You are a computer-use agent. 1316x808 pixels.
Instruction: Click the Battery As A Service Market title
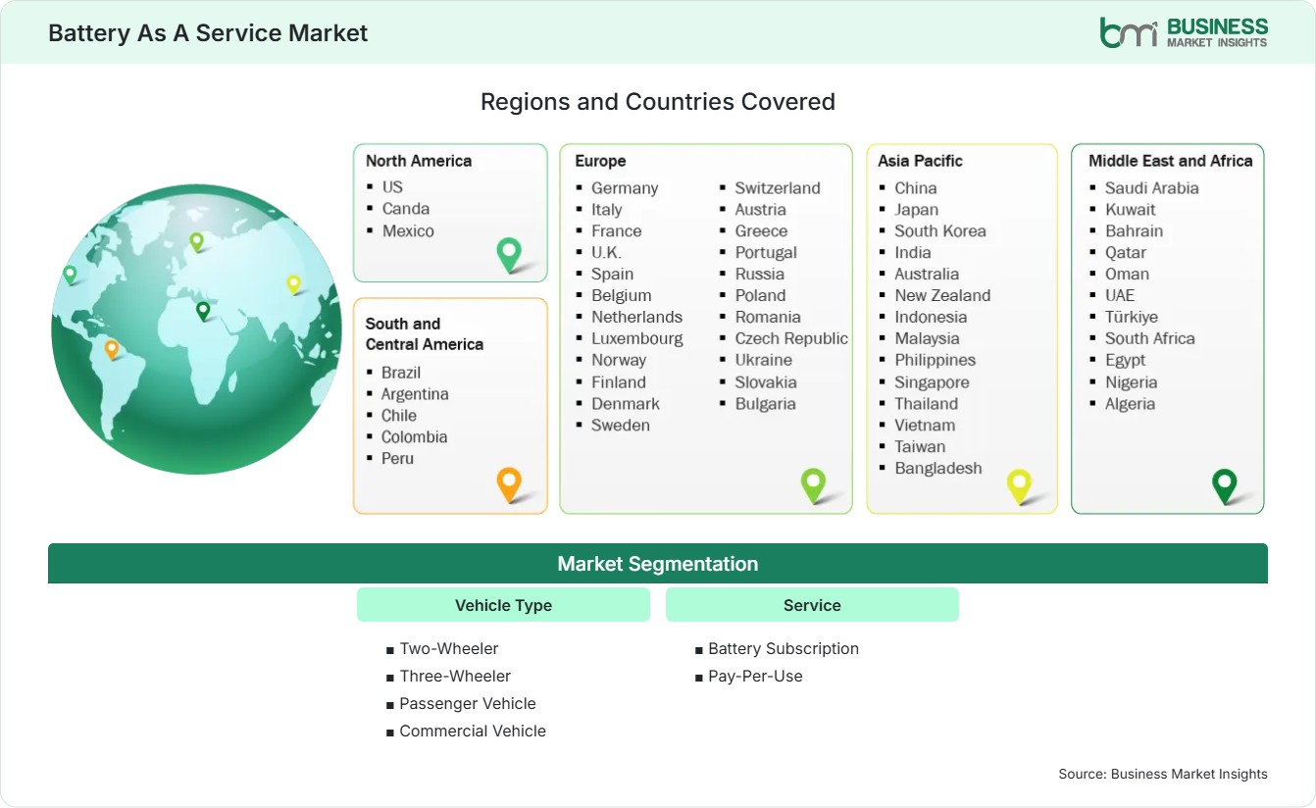pos(208,32)
